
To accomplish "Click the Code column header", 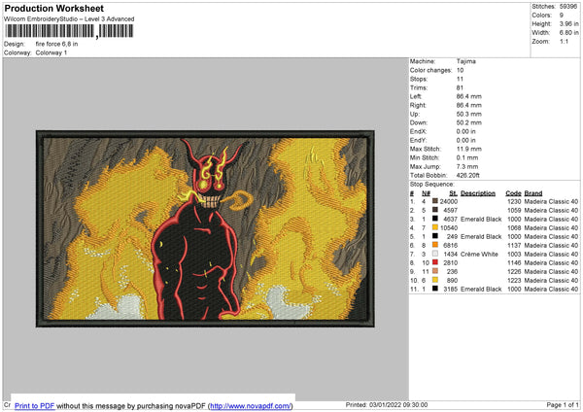I will (513, 192).
